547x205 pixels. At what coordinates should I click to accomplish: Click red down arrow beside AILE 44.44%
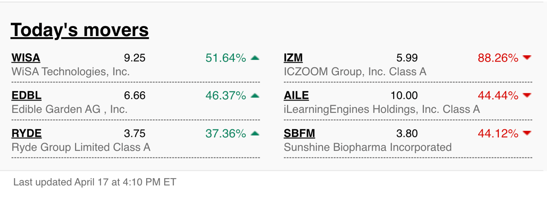point(527,96)
